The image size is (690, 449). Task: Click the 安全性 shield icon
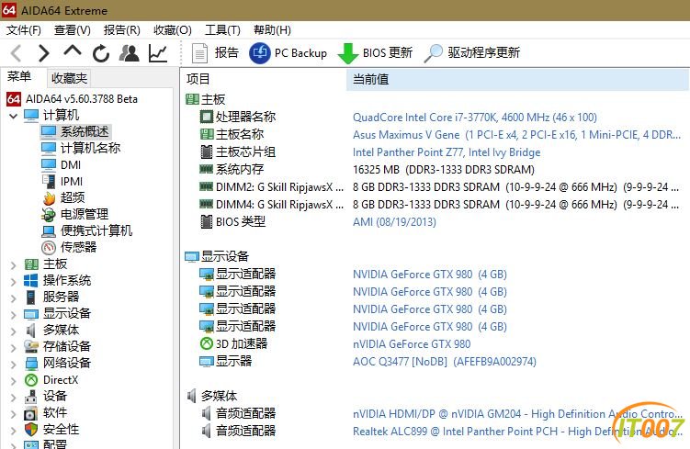31,429
